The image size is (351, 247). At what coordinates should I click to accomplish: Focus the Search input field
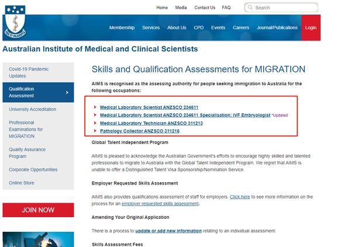pos(281,8)
